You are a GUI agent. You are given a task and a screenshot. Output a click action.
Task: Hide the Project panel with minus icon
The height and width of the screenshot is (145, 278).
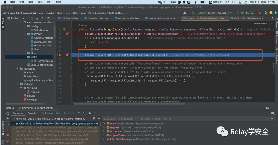[x=53, y=18]
